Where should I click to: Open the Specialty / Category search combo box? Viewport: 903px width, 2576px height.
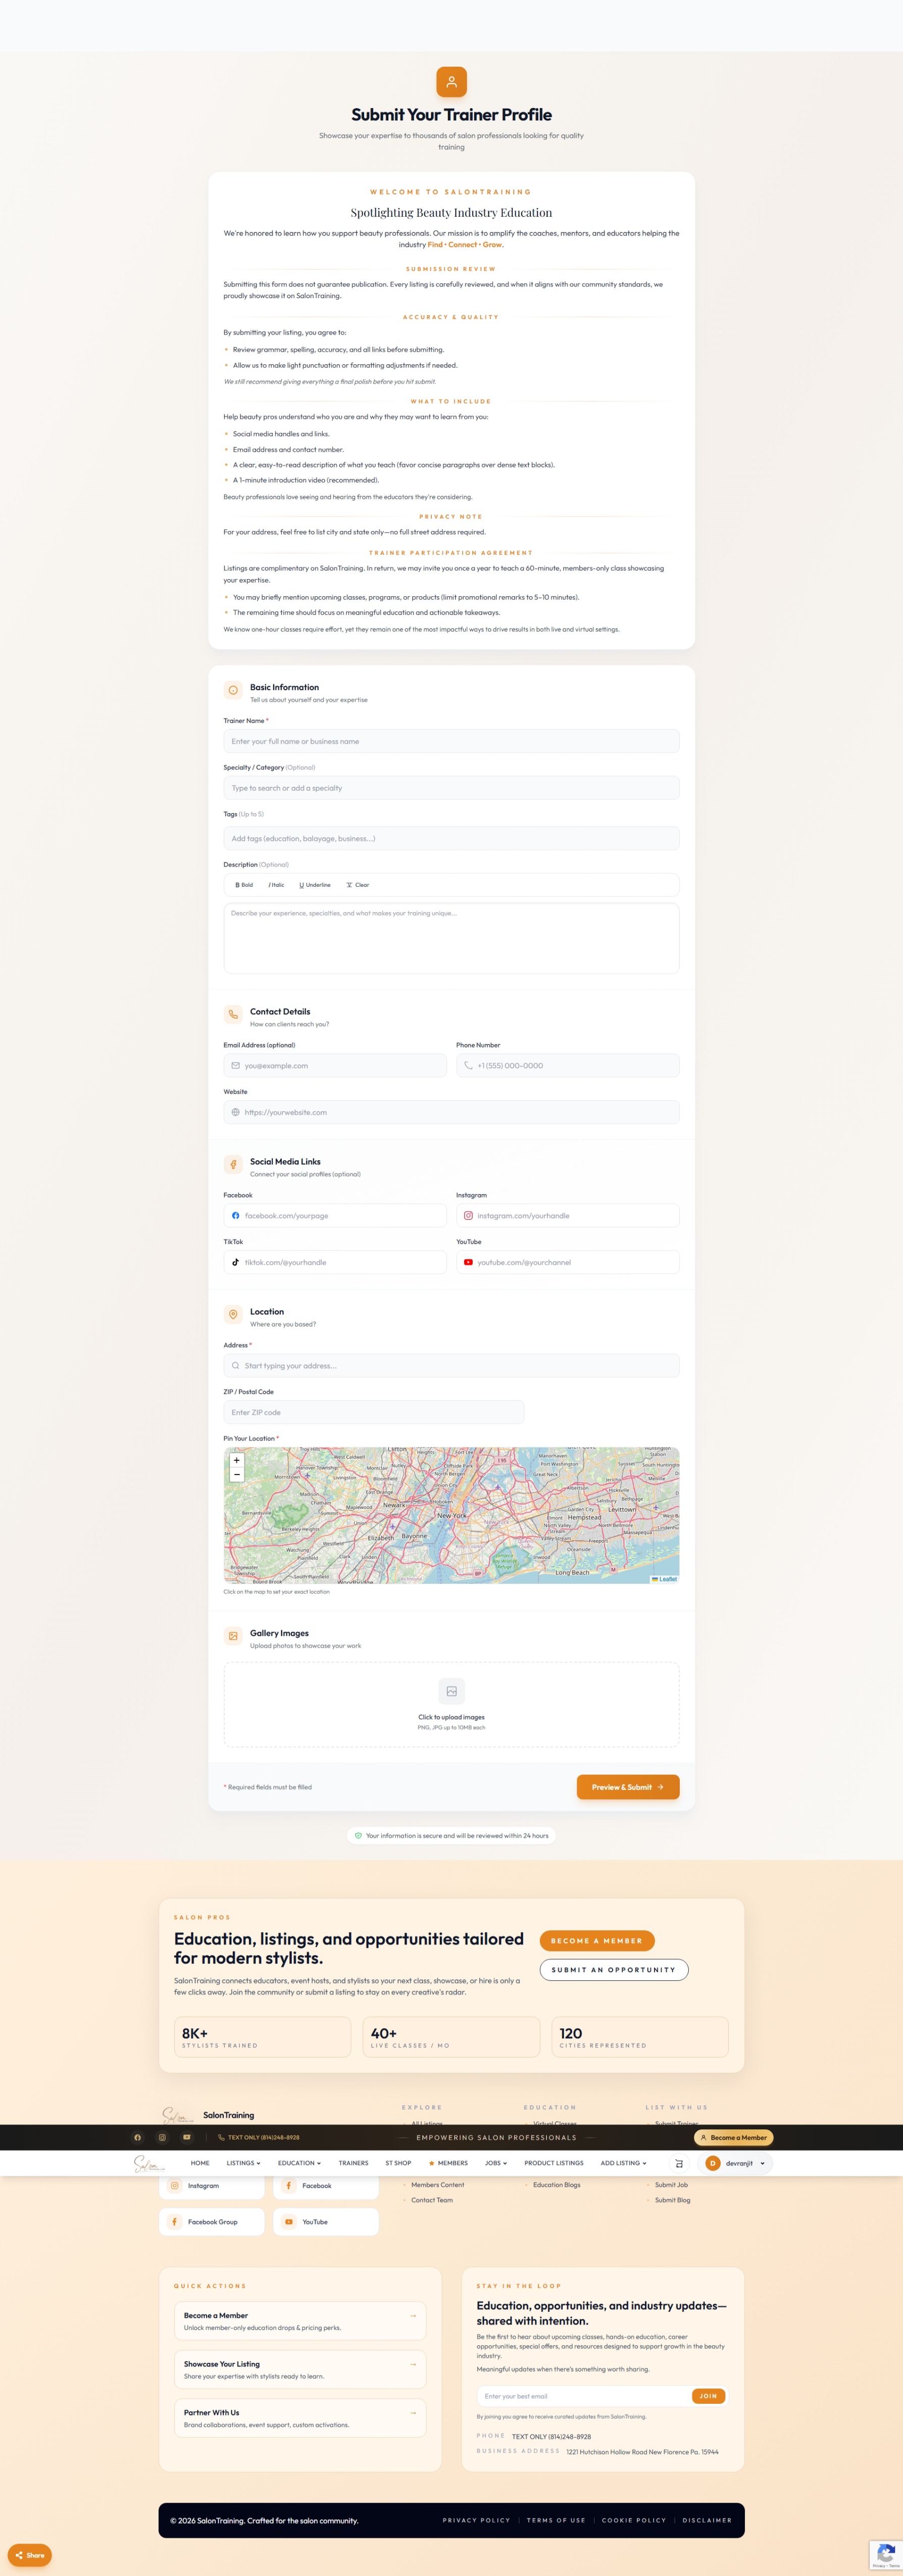451,788
